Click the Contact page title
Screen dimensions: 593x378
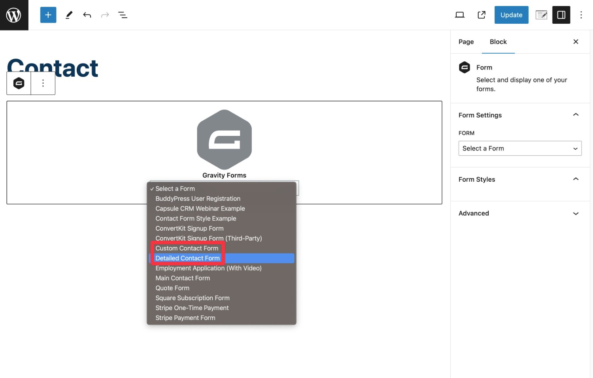pos(53,68)
